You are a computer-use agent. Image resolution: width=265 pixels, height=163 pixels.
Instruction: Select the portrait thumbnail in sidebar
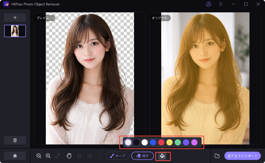point(15,31)
